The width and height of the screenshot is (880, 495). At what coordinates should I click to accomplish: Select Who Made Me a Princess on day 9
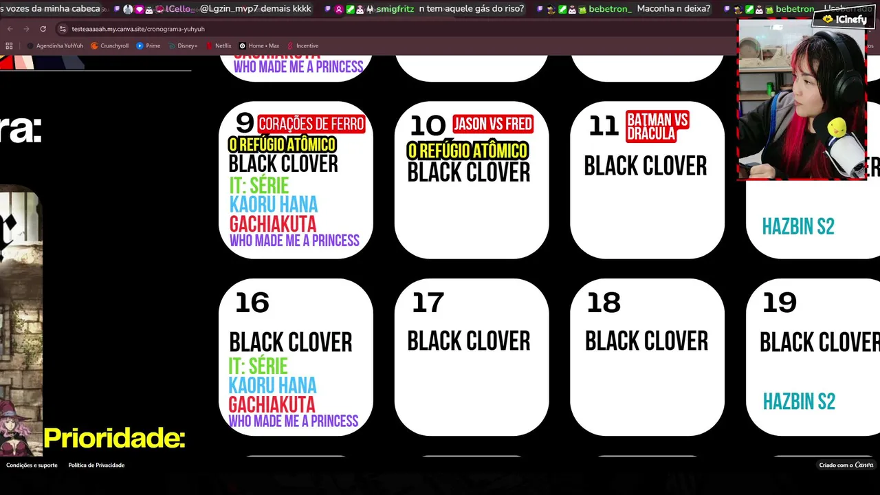294,241
